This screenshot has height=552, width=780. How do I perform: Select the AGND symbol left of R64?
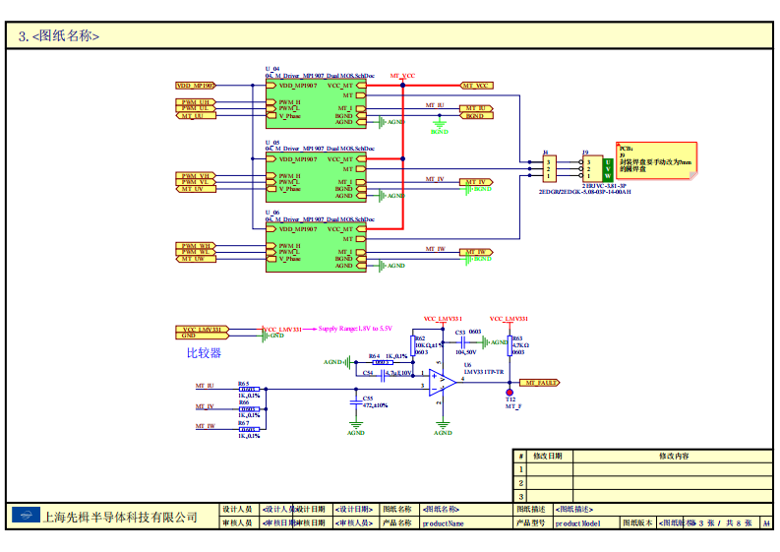pos(348,362)
